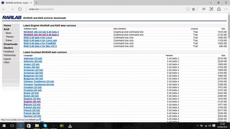Add page to favorites with star icon
This screenshot has height=129, width=230.
pyautogui.click(x=193, y=9)
